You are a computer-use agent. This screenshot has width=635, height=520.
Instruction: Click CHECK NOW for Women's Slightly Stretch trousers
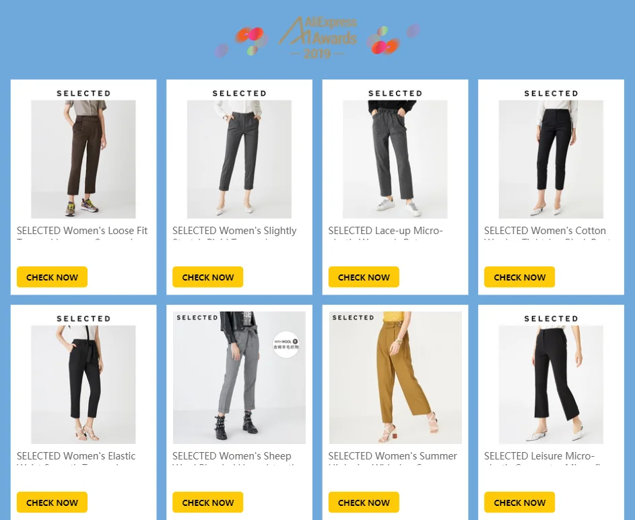click(208, 277)
